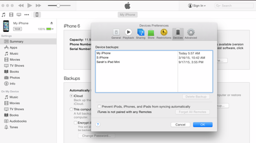Click Forget All Remotes button
This screenshot has height=143, width=256.
[192, 112]
